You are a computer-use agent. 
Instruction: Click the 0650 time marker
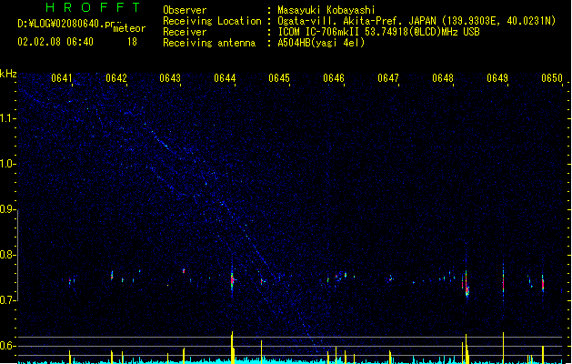(x=552, y=78)
